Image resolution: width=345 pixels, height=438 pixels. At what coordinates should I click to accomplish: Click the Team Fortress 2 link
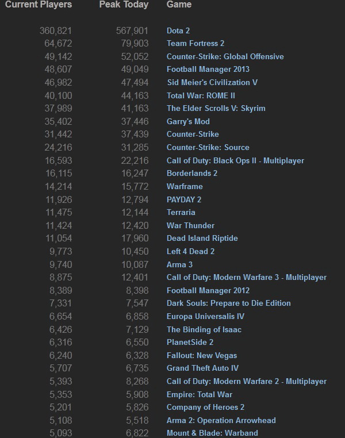click(x=195, y=43)
